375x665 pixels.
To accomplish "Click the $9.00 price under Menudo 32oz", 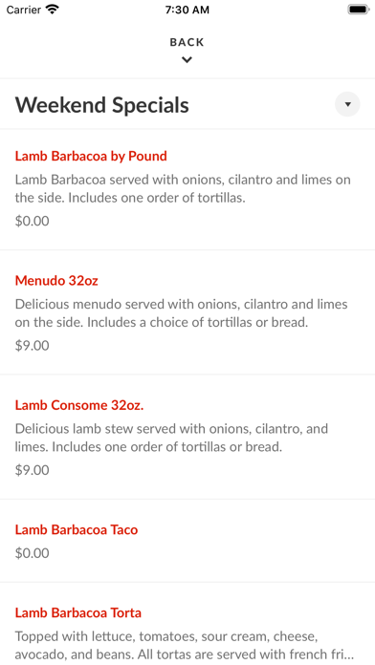I will click(x=33, y=346).
